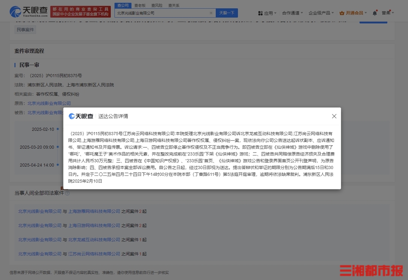Screen dimensions: 408x280
Task: Click the 2025-02-10 timeline entry
Action: tap(43, 129)
